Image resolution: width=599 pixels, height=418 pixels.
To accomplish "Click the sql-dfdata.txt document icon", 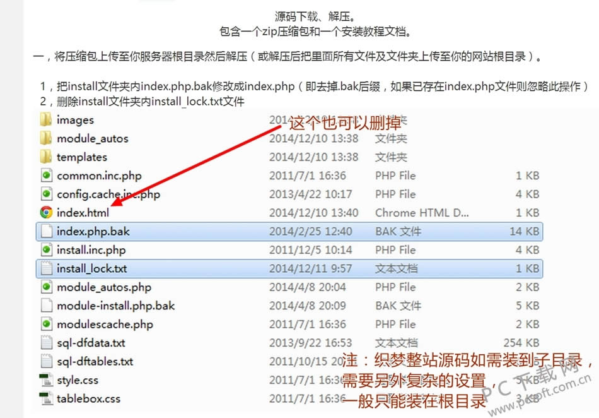I will click(x=45, y=343).
